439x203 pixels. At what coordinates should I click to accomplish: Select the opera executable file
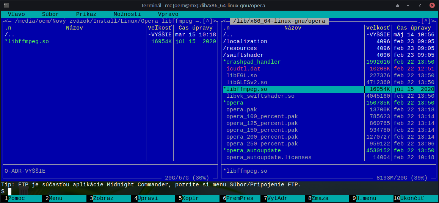[x=329, y=103]
